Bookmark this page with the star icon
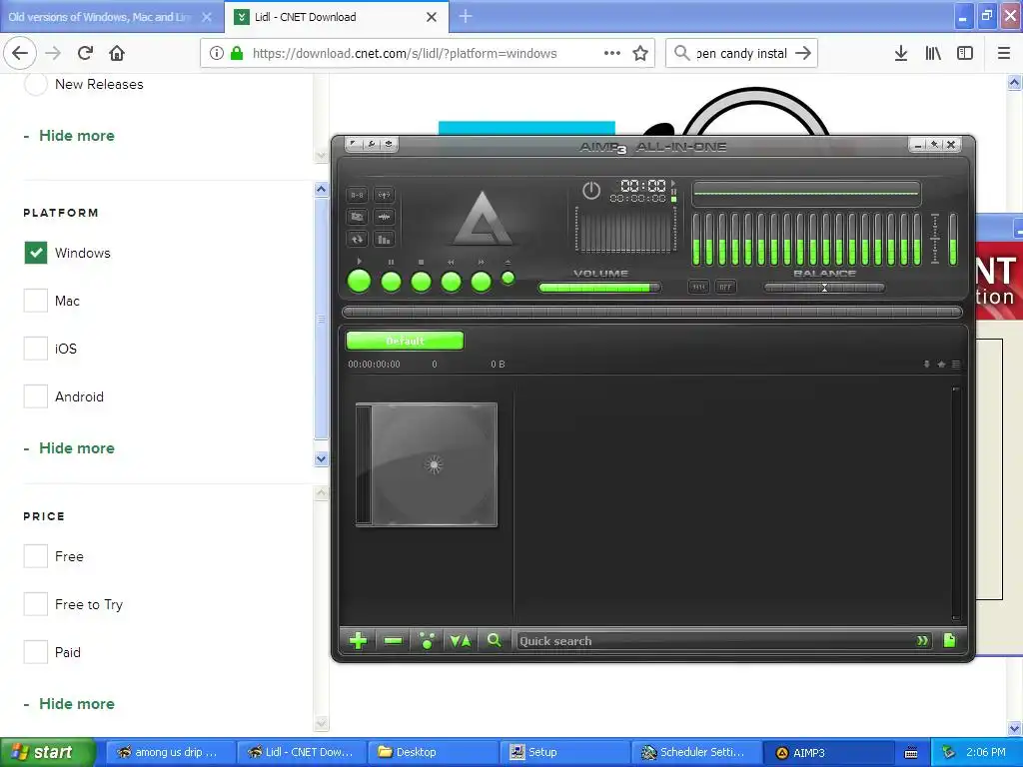Image resolution: width=1023 pixels, height=767 pixels. pyautogui.click(x=640, y=54)
